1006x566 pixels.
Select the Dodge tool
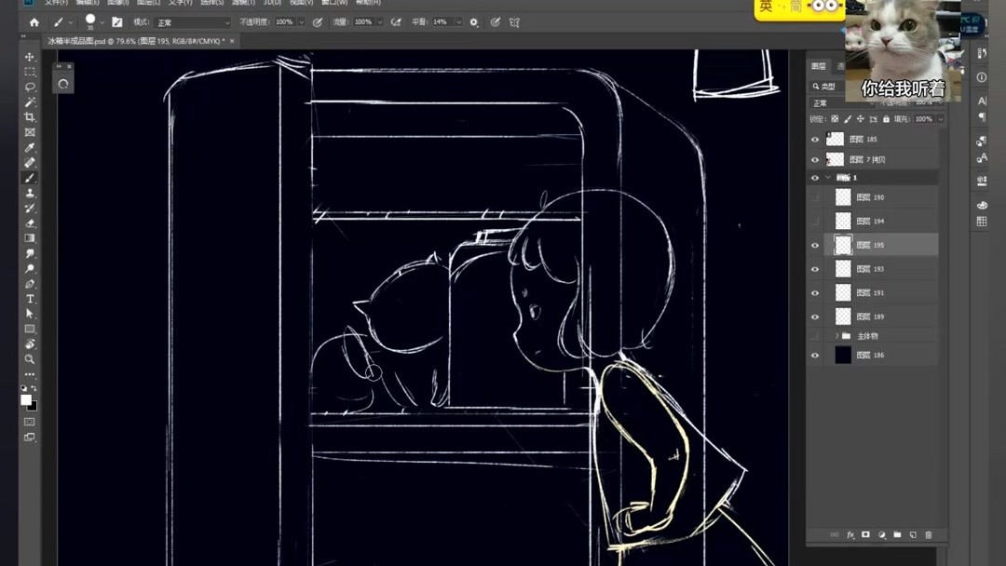[x=30, y=269]
